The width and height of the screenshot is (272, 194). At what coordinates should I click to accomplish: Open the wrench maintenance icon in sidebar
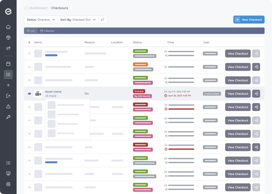tap(8, 117)
